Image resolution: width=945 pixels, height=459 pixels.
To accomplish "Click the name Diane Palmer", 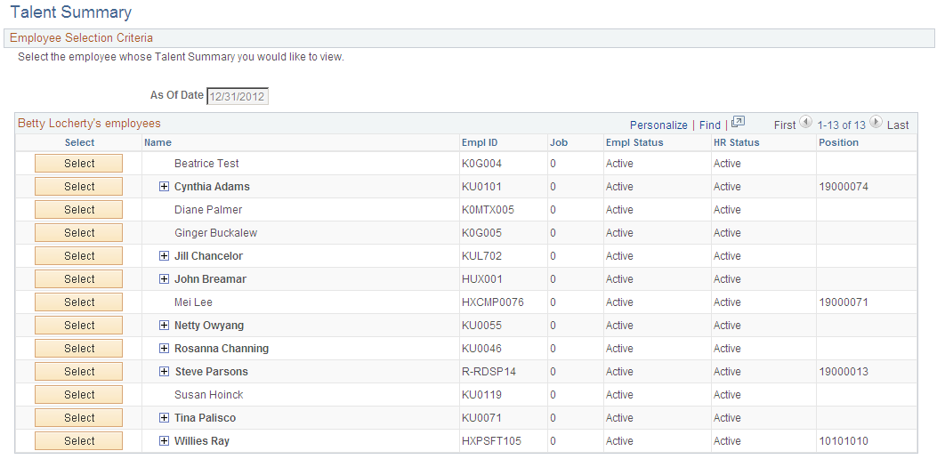I will coord(208,210).
